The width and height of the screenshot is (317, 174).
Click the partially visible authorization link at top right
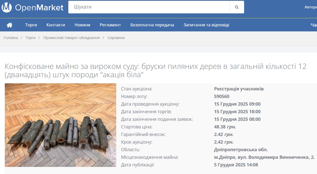(311, 7)
